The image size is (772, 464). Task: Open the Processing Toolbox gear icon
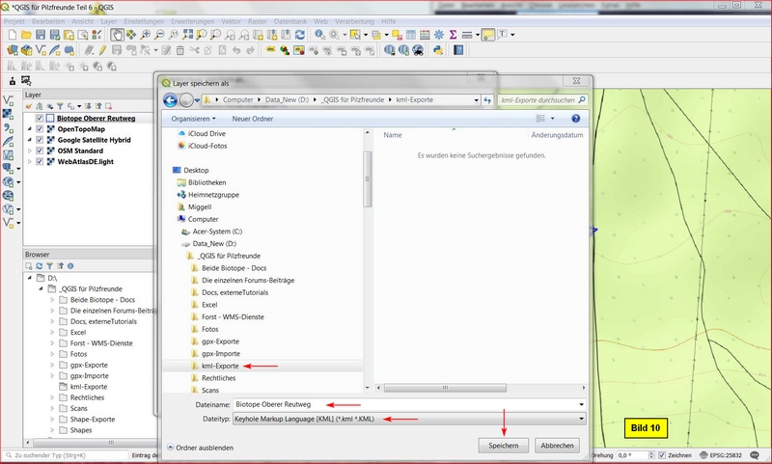coord(439,35)
